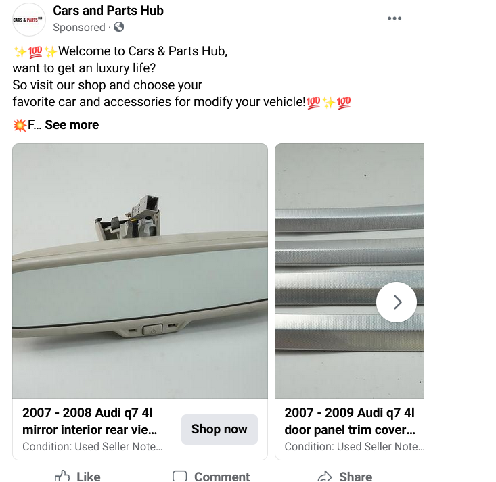Click the Sponsored label
This screenshot has width=496, height=482.
[x=79, y=28]
